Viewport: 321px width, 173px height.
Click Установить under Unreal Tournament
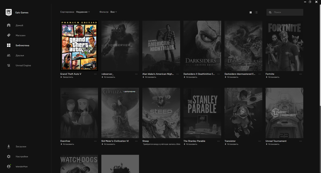(x=273, y=144)
